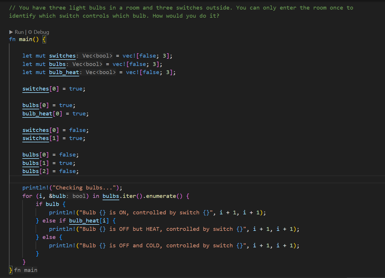Click the switches[1] = true statement
Screen dimensions: 385x278
click(54, 138)
